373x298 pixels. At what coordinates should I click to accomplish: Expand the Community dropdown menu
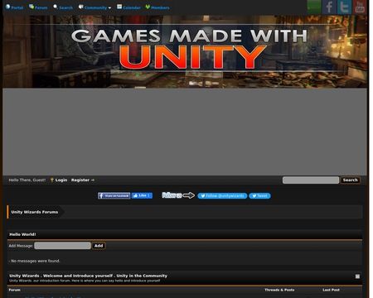(x=94, y=7)
